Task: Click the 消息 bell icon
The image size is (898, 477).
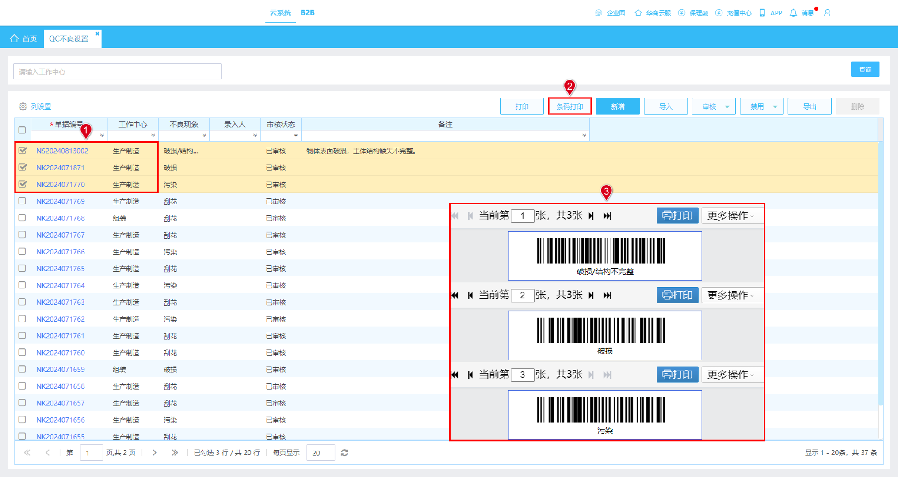Action: pos(793,13)
